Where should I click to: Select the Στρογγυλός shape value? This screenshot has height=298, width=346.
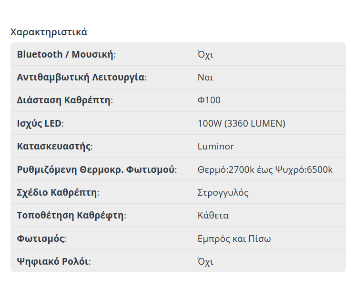[223, 192]
